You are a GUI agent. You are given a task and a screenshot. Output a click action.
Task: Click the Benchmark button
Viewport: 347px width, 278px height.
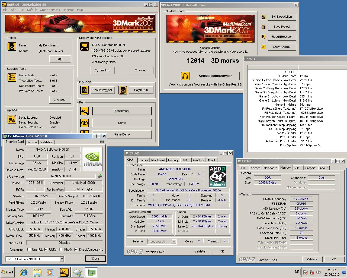(x=122, y=111)
